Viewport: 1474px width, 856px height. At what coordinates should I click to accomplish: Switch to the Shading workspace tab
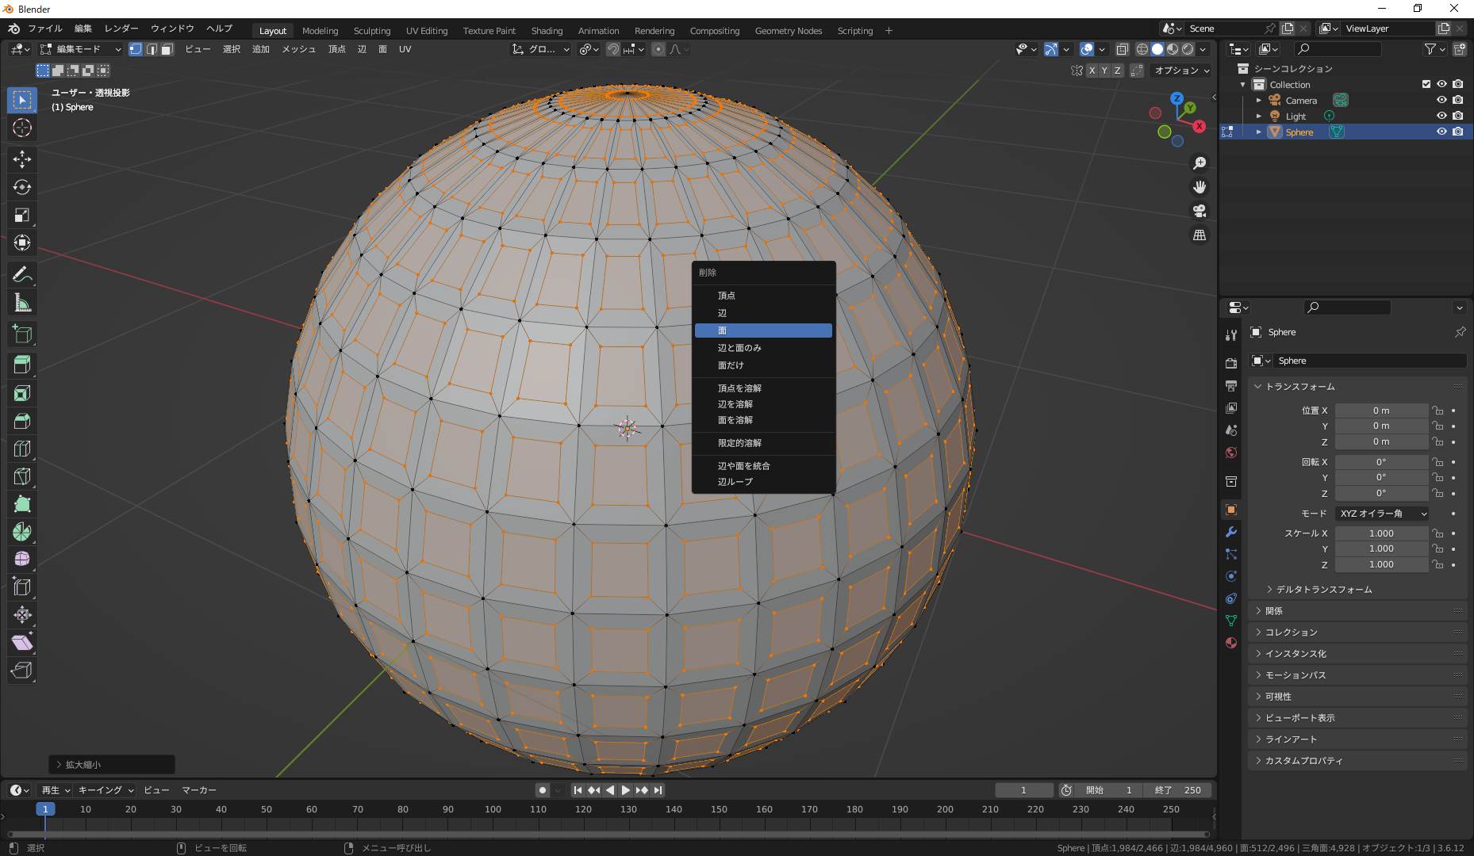(x=547, y=31)
